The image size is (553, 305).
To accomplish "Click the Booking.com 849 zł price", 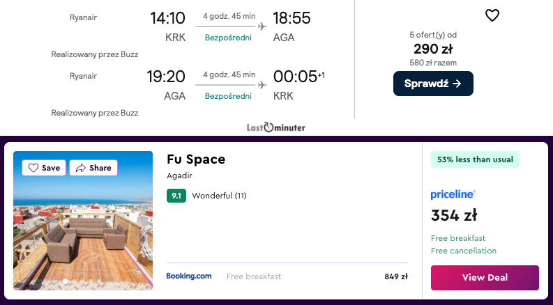I will (395, 276).
